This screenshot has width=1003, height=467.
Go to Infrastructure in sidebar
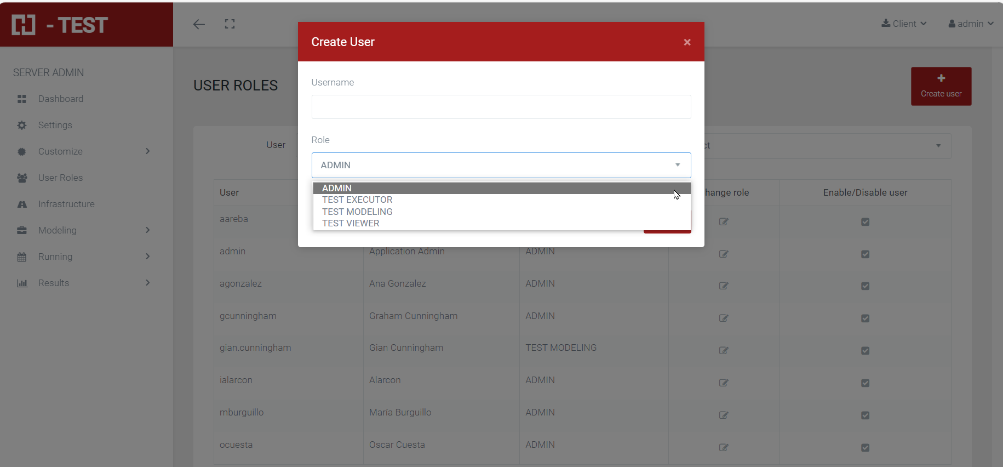66,204
